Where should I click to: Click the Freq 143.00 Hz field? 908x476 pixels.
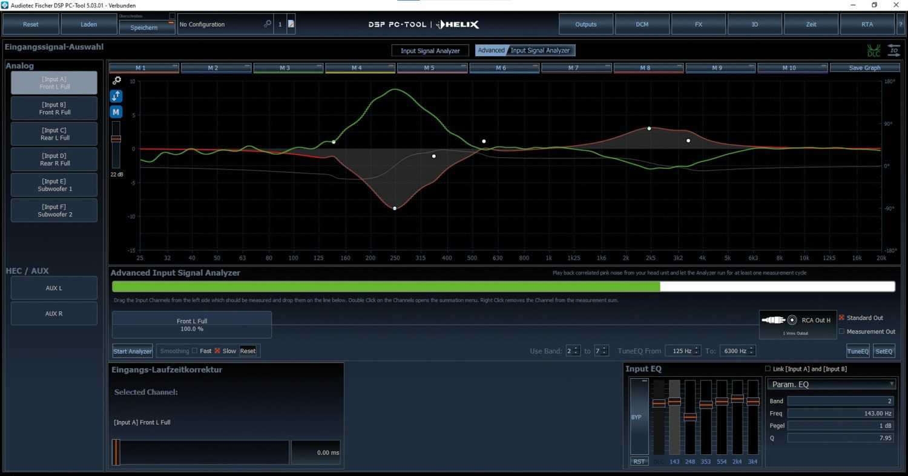840,413
